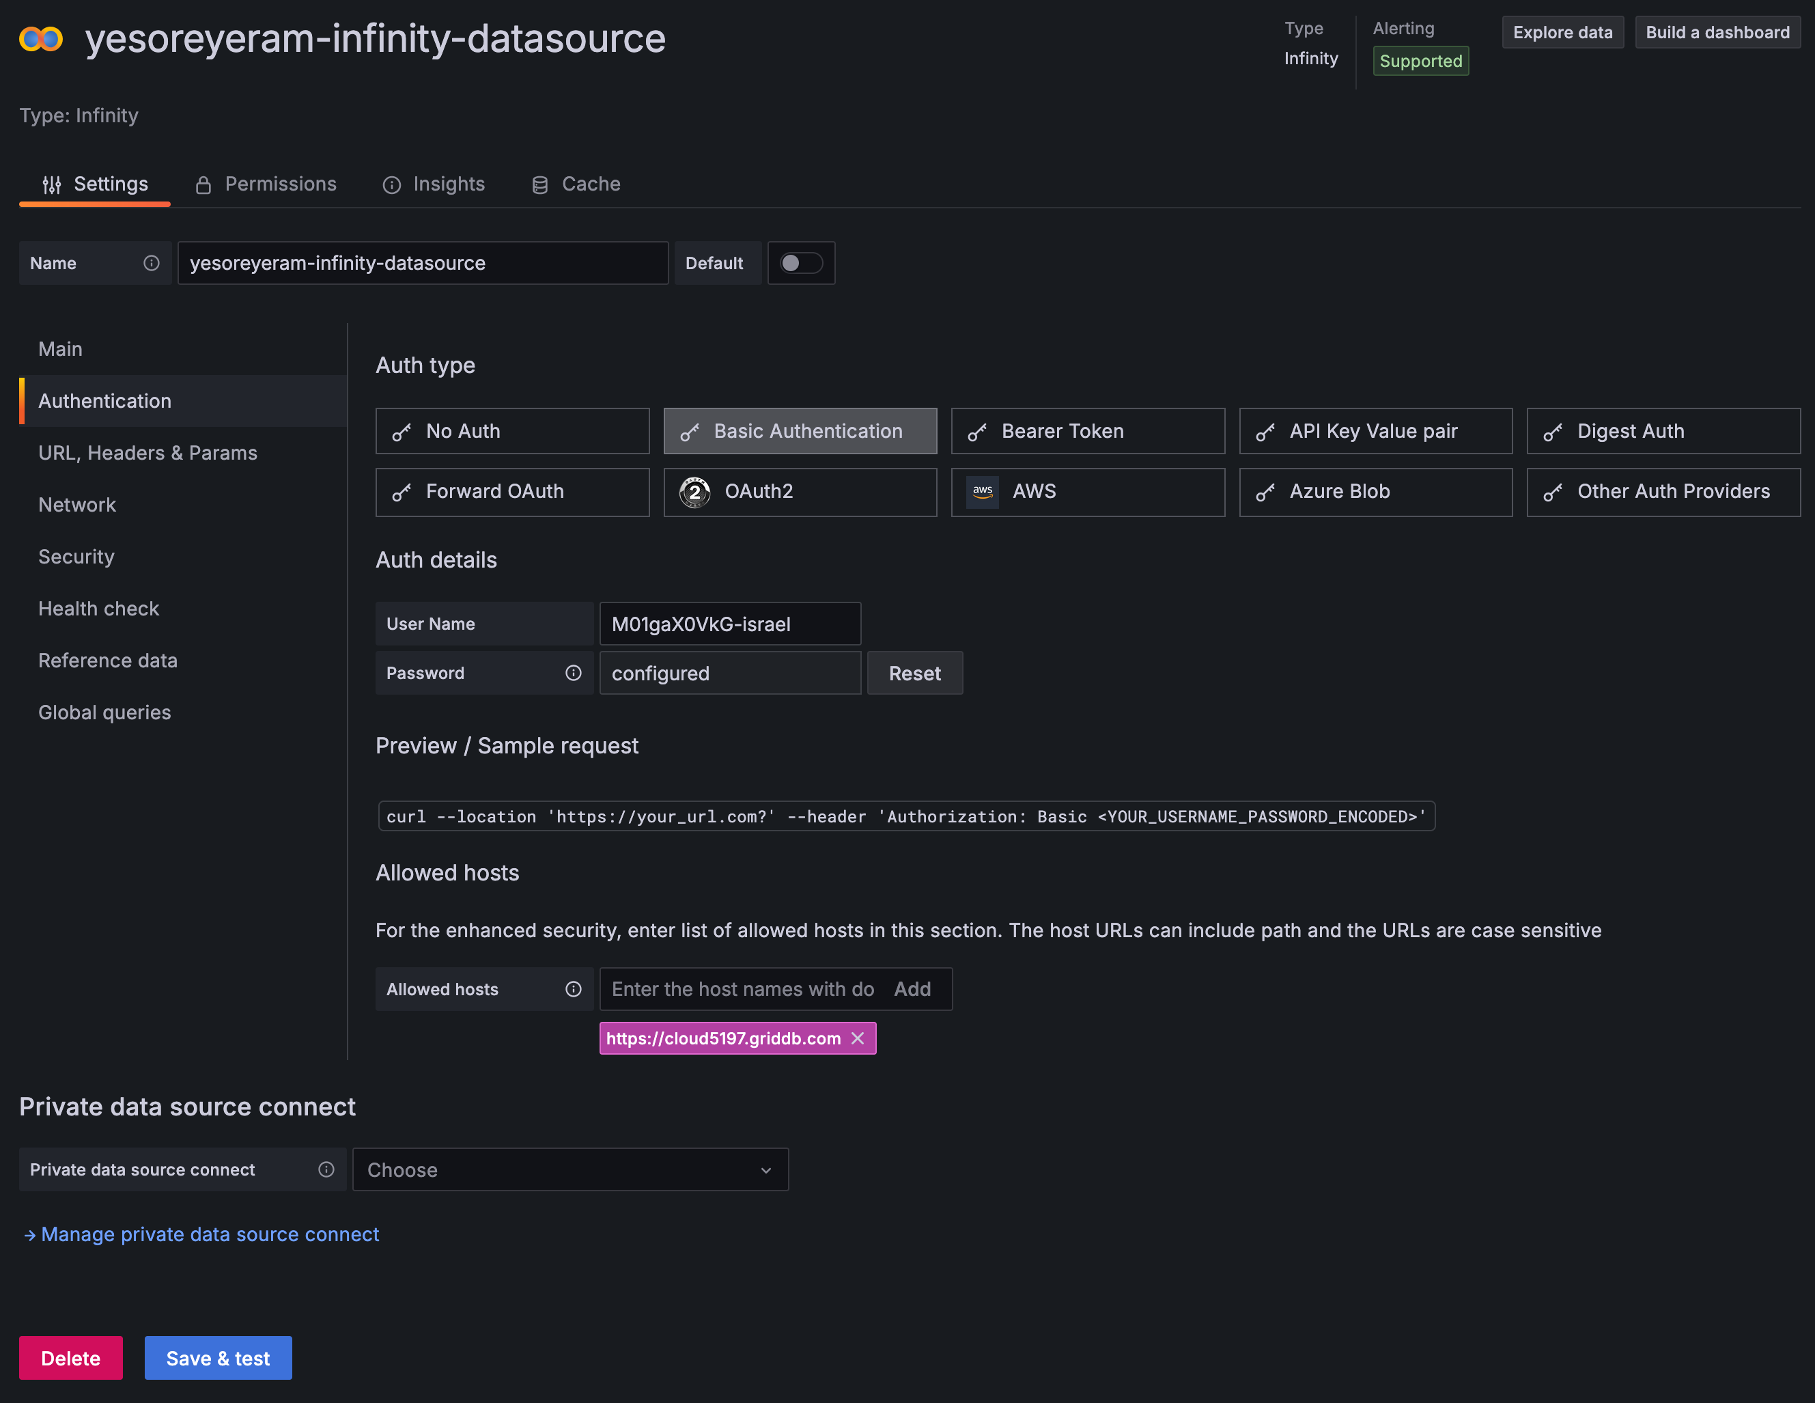Open the private data source Choose dropdown
This screenshot has width=1815, height=1403.
[569, 1169]
